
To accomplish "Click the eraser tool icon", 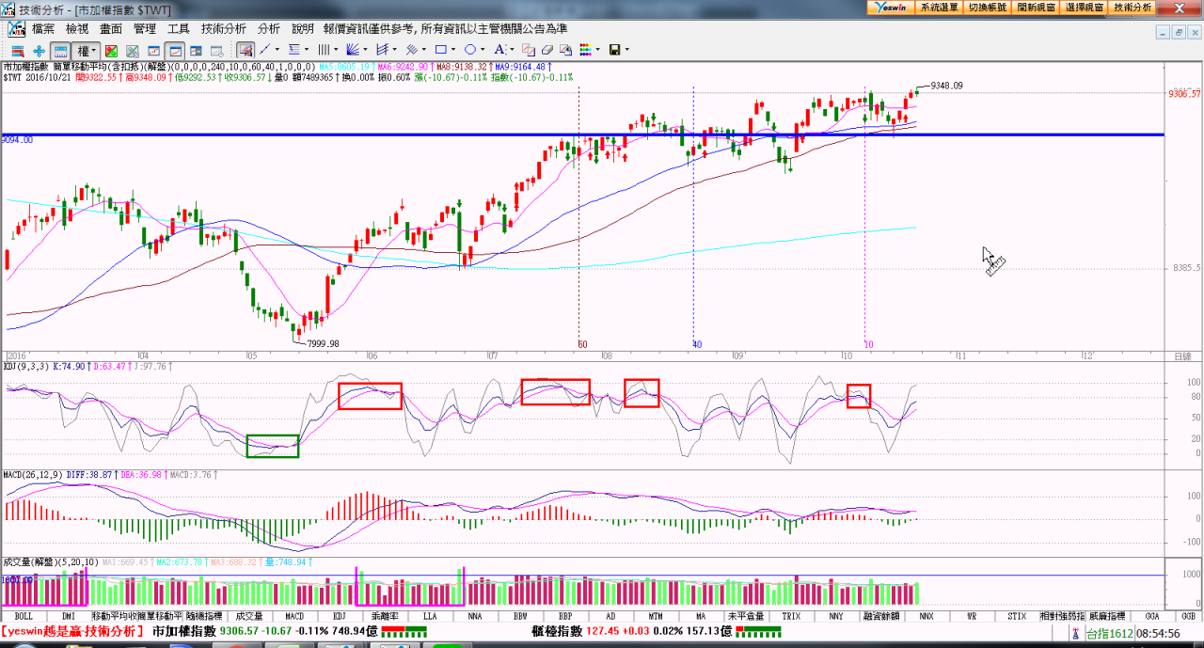I will click(547, 50).
